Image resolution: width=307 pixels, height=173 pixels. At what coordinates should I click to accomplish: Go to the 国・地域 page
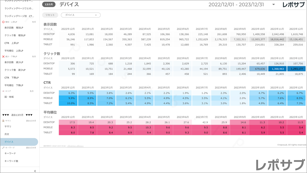point(9,97)
